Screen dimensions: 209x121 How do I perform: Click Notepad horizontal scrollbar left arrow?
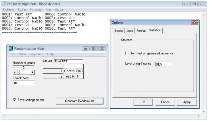click(4, 116)
